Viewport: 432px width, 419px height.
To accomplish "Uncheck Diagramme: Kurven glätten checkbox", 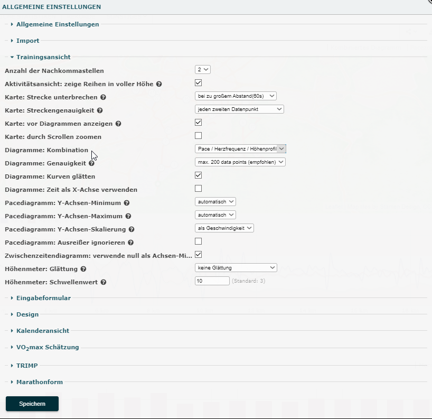I will click(x=199, y=175).
